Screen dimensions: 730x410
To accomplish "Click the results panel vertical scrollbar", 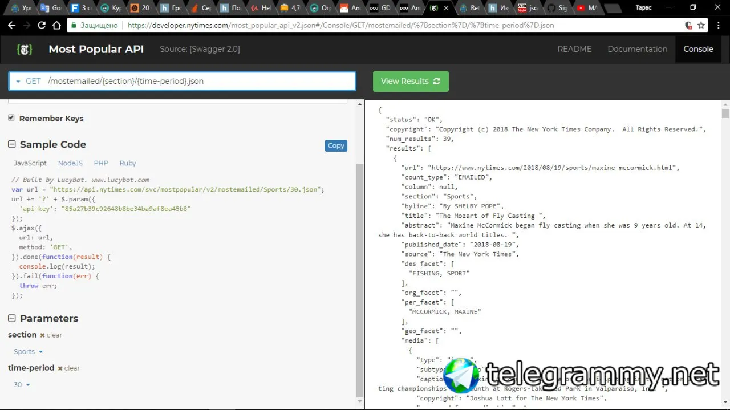I will click(x=725, y=255).
